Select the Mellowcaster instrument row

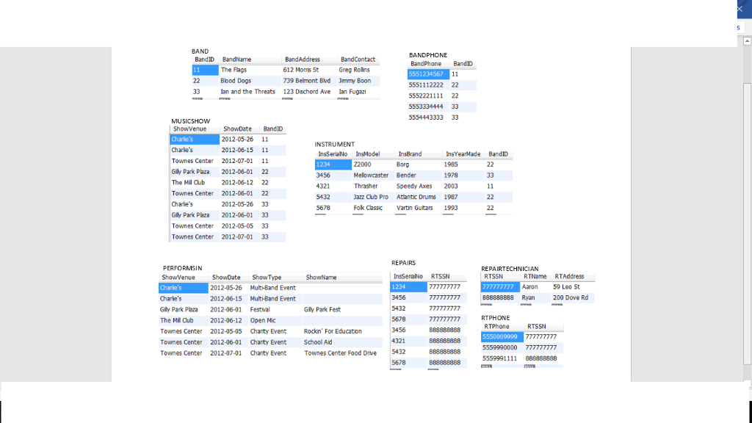tap(371, 175)
